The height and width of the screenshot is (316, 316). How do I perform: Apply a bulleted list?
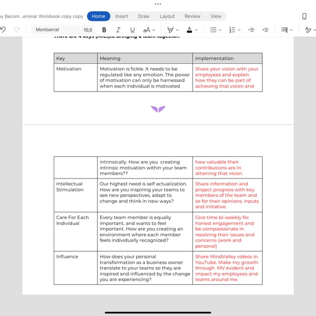click(x=213, y=30)
